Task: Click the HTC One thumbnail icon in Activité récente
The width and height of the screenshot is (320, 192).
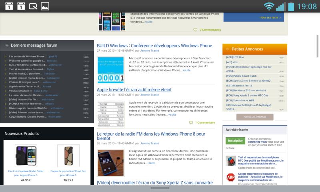Action: pos(231,160)
